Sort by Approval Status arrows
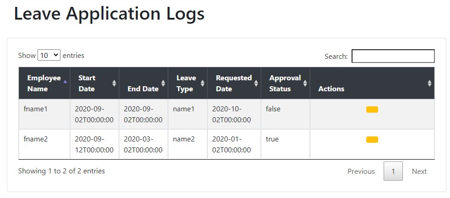This screenshot has height=198, width=450. [305, 83]
